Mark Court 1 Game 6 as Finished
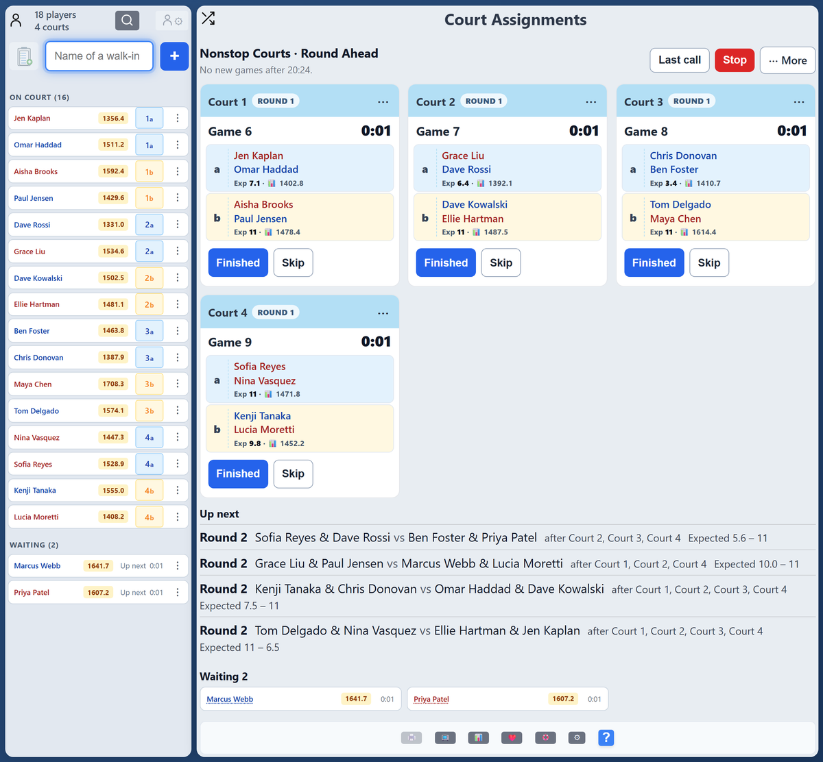 (238, 262)
